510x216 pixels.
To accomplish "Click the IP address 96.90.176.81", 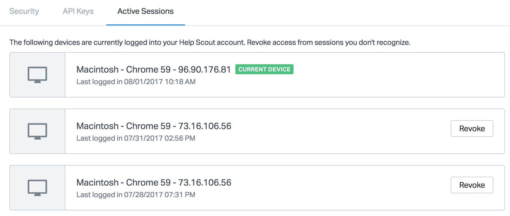I will 204,70.
